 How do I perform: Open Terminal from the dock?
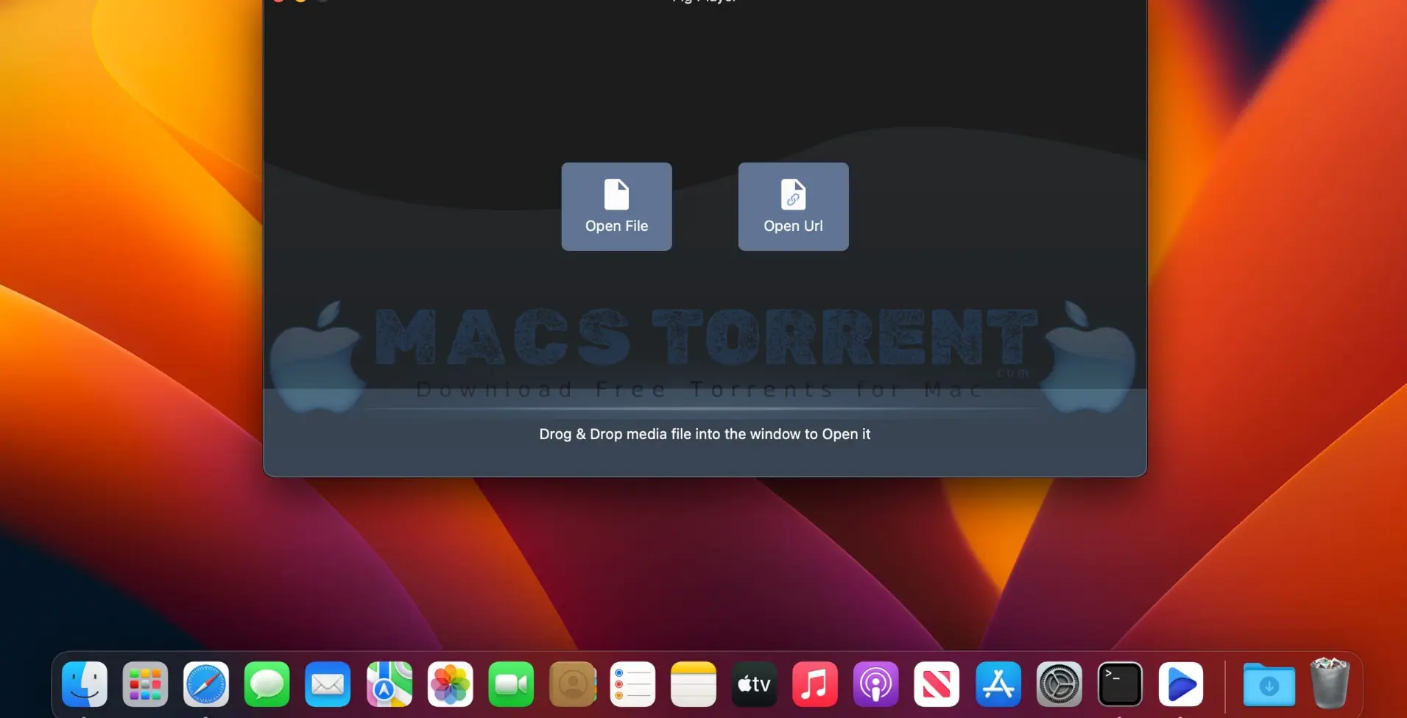pyautogui.click(x=1120, y=684)
